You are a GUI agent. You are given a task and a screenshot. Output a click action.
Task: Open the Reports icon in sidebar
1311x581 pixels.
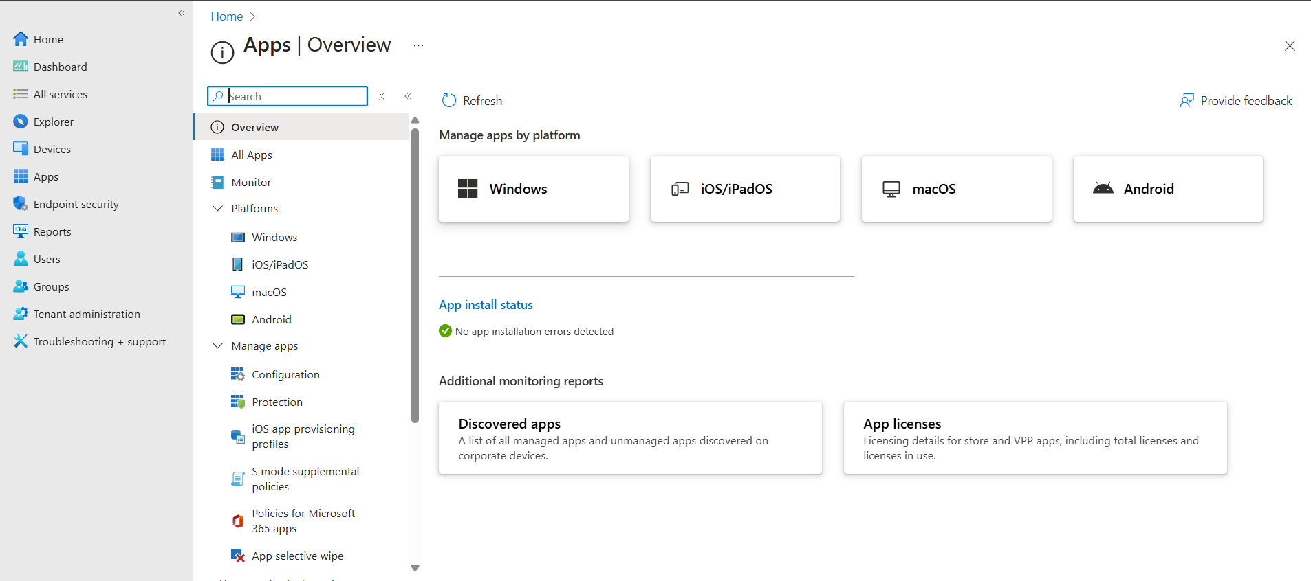coord(21,231)
